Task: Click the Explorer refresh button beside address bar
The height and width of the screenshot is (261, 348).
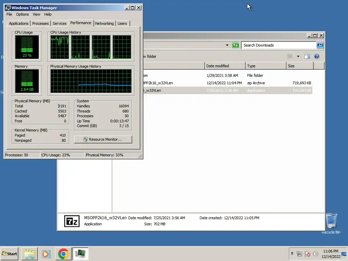Action: pos(236,45)
